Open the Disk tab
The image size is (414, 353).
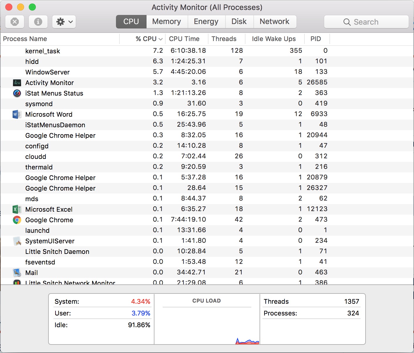[239, 22]
